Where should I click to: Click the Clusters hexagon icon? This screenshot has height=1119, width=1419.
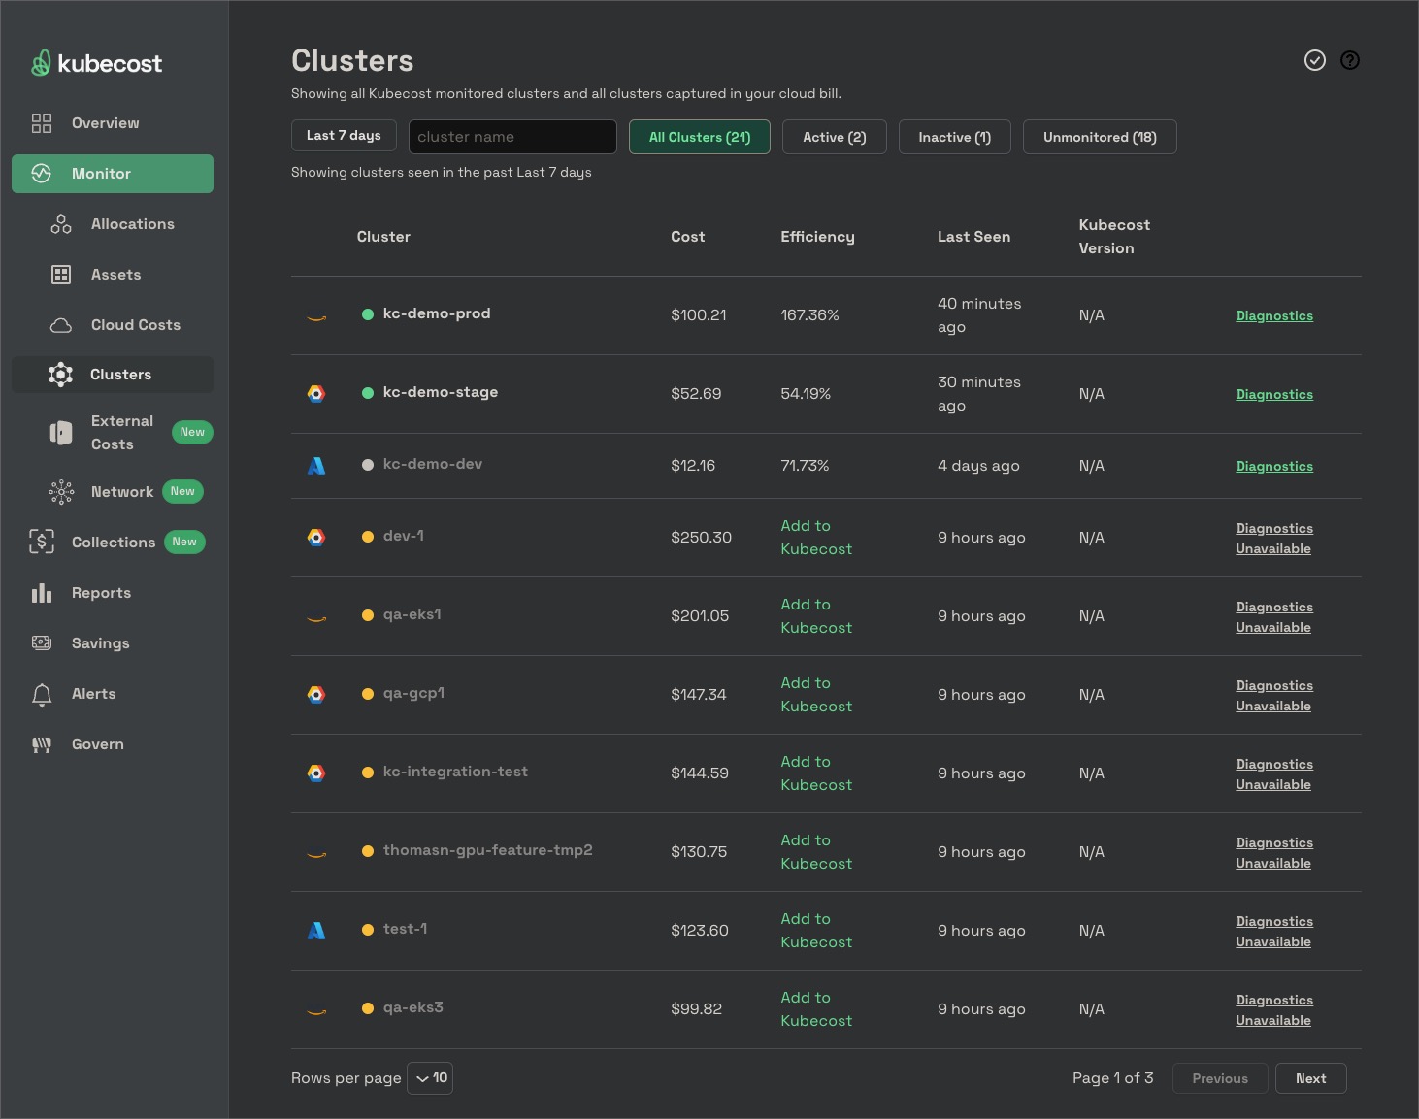point(61,375)
